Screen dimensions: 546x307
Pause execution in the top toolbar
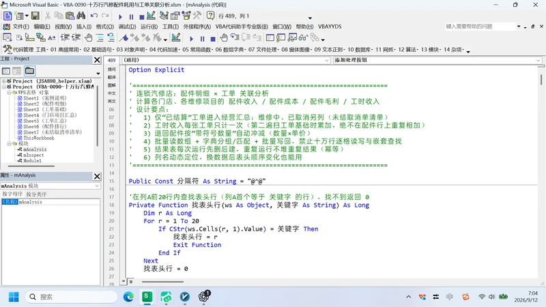(x=131, y=16)
